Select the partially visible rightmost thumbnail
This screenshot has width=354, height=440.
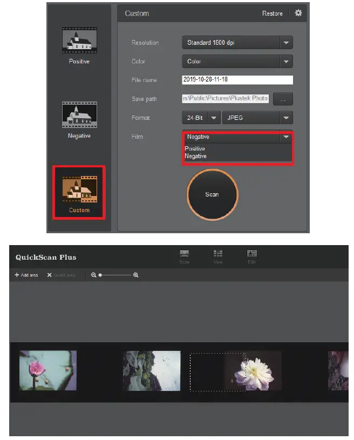coord(338,370)
